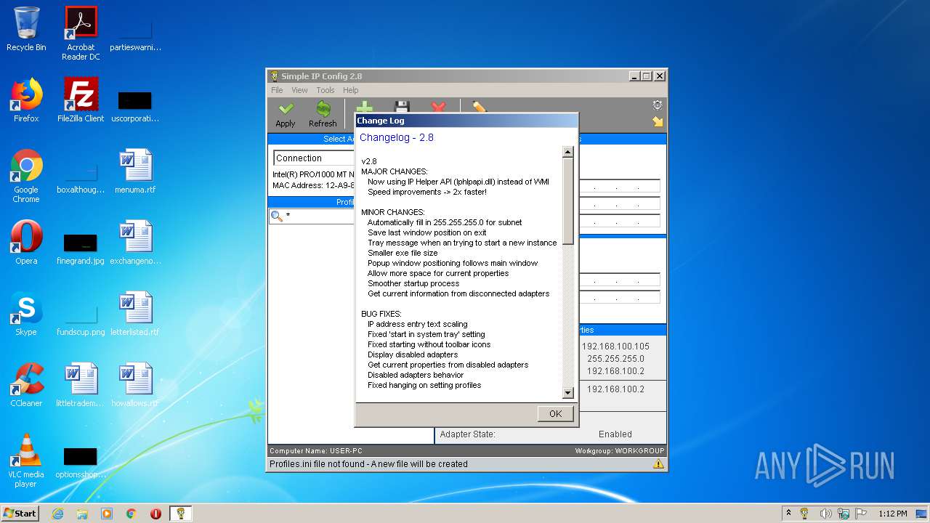Select fundscup.png desktop file
930x523 pixels.
(x=81, y=318)
